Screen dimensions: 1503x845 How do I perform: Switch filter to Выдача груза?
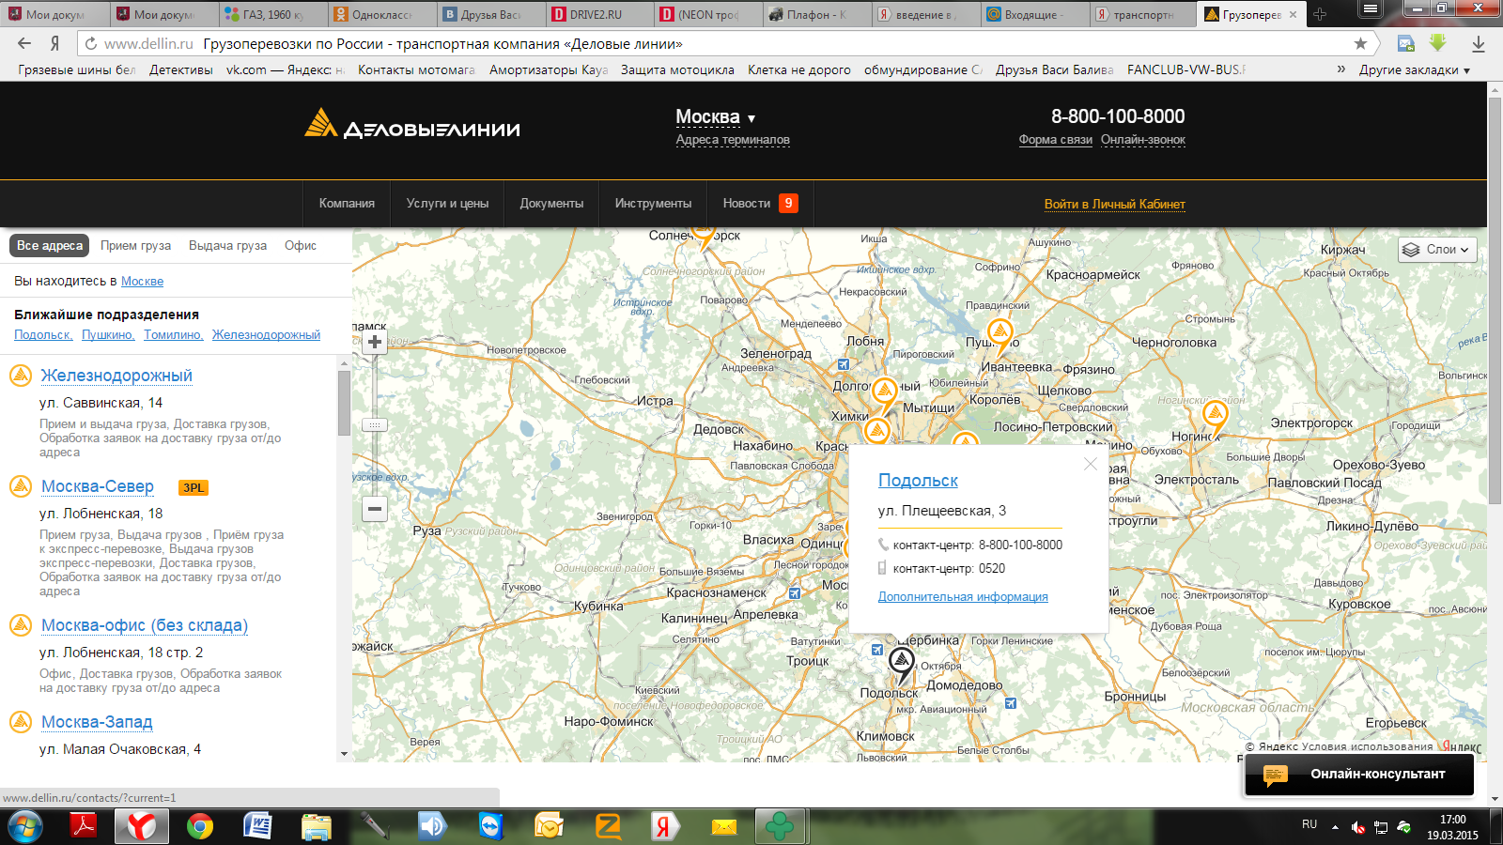click(227, 245)
